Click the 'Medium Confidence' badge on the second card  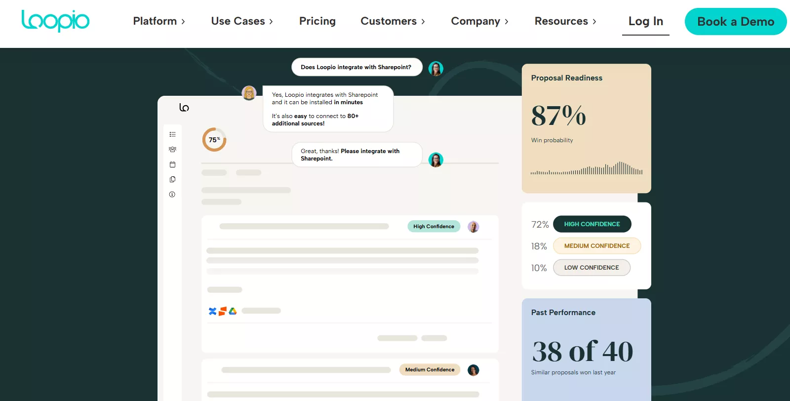pos(430,370)
